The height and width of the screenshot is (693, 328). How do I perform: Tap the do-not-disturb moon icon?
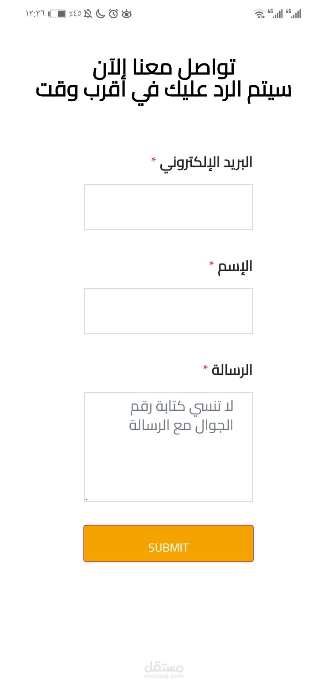101,14
